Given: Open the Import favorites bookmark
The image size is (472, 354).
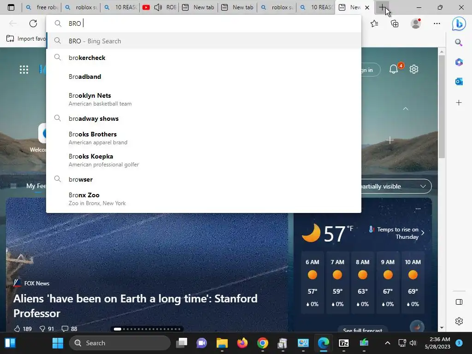Looking at the screenshot, I should tap(26, 39).
